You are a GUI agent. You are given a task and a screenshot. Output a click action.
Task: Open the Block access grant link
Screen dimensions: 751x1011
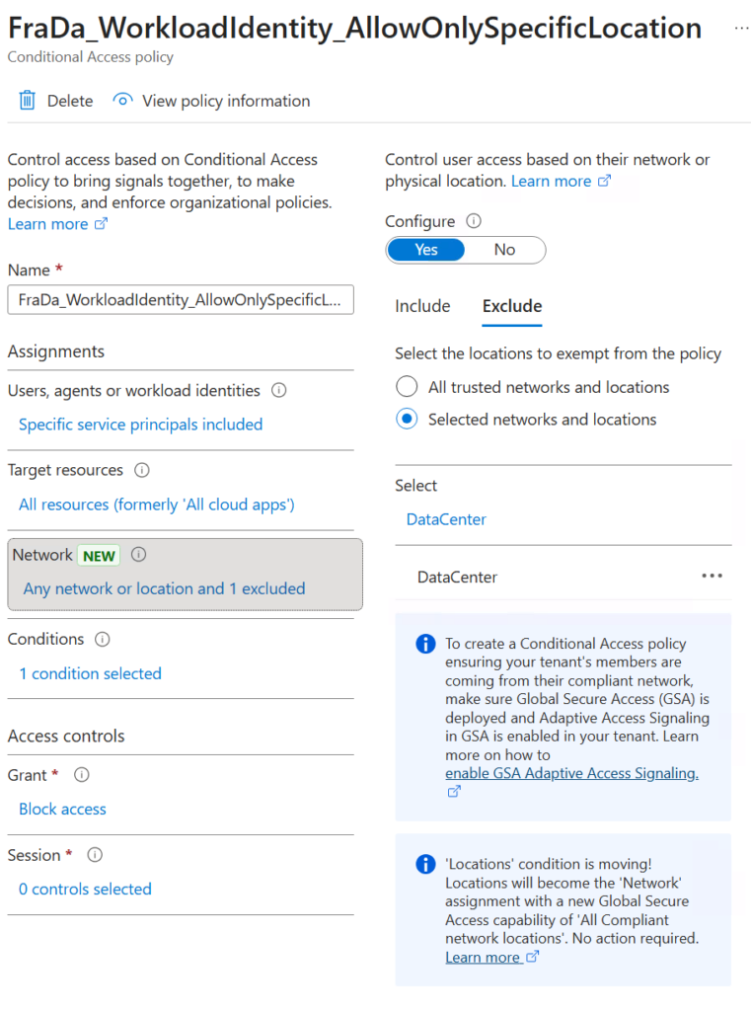click(x=62, y=809)
